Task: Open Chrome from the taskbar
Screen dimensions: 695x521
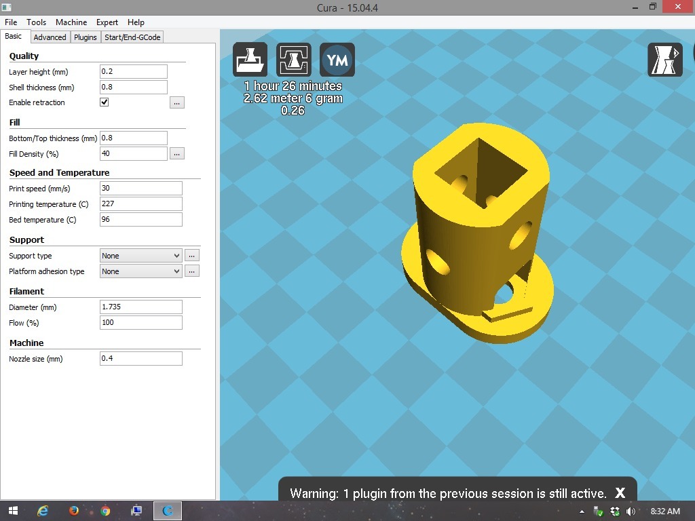Action: click(x=105, y=511)
